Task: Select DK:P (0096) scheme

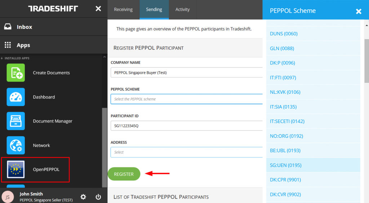Action: coord(313,63)
